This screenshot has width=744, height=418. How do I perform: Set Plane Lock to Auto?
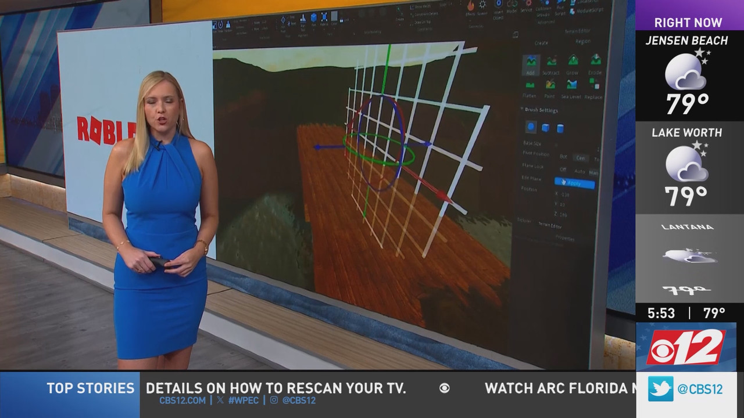click(580, 171)
